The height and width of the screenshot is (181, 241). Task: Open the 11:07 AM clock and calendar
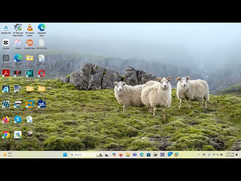(230, 155)
